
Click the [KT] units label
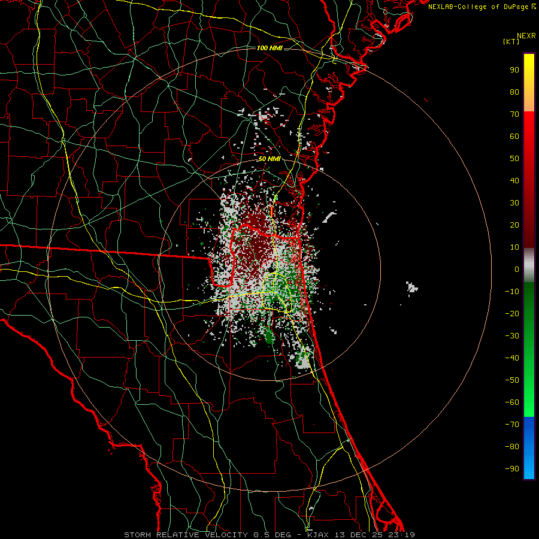(511, 41)
